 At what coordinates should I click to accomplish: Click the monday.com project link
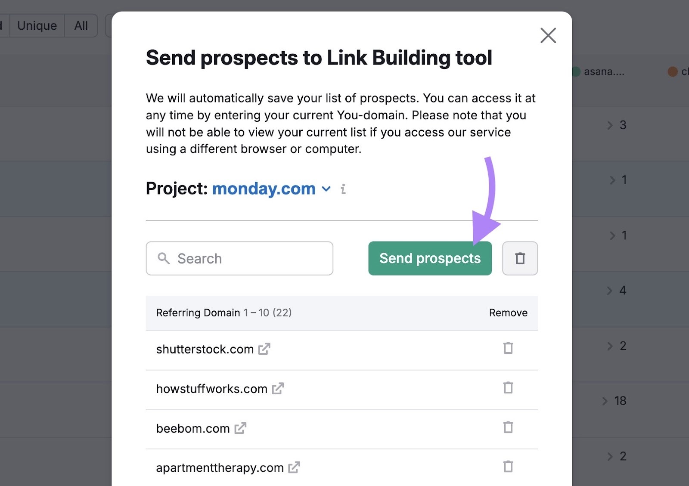[264, 189]
